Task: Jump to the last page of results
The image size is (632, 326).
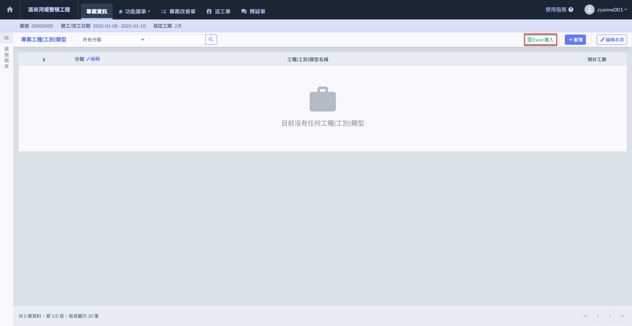Action: [622, 316]
